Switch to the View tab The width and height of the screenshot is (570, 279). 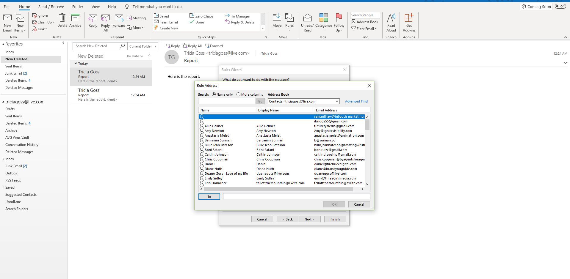point(95,7)
